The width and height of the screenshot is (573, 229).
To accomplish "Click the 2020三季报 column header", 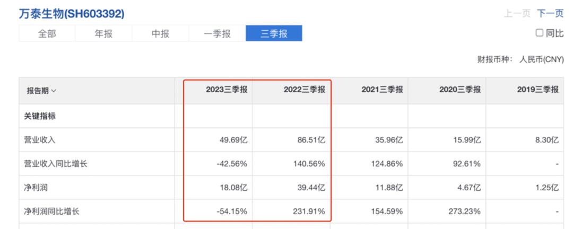I will click(x=460, y=90).
